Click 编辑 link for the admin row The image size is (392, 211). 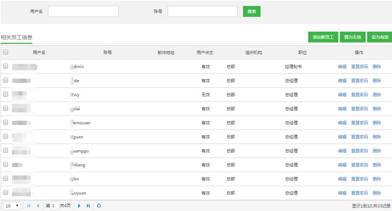(x=342, y=66)
